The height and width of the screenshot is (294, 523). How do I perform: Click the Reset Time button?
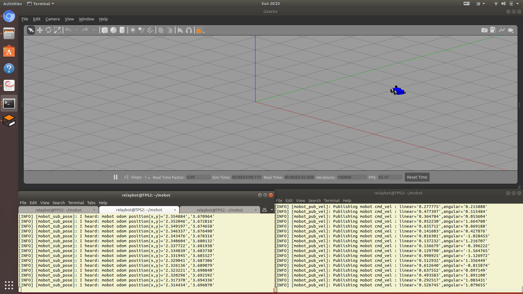coord(417,177)
